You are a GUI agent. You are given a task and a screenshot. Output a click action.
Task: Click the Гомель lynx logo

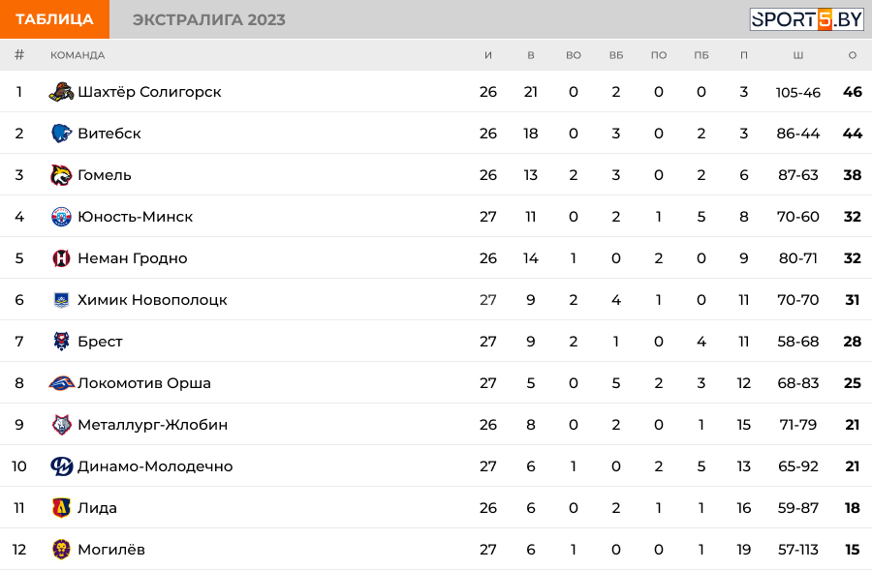(61, 175)
